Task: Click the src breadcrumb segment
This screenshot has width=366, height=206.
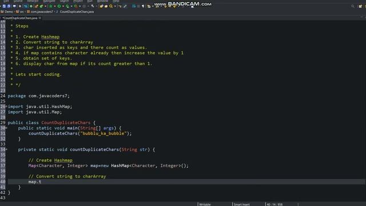Action: point(20,11)
